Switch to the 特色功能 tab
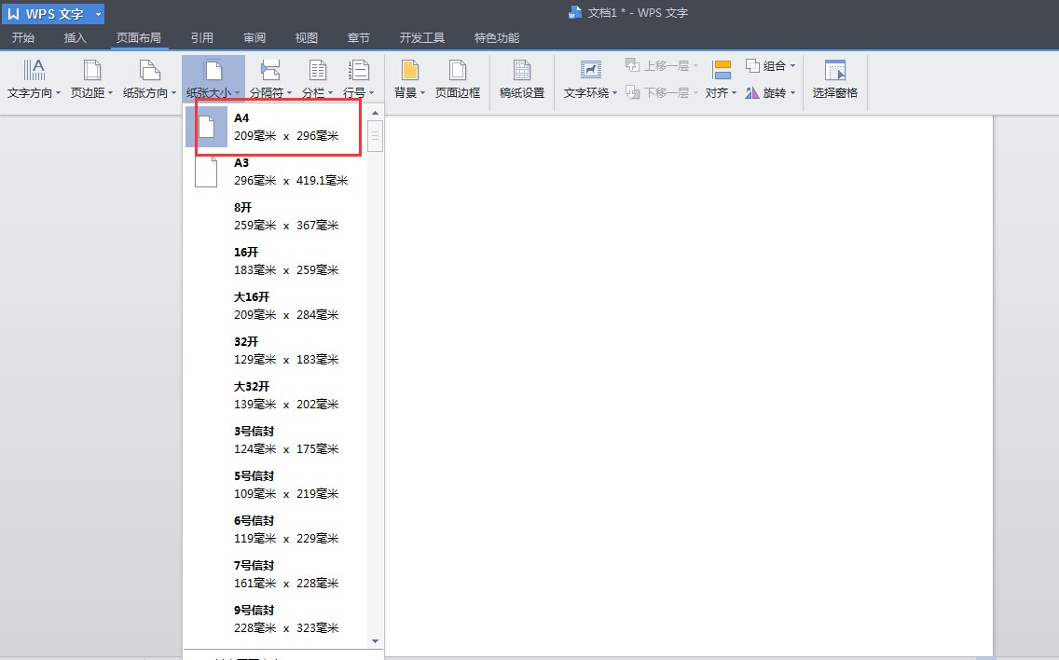This screenshot has height=660, width=1059. click(x=496, y=38)
